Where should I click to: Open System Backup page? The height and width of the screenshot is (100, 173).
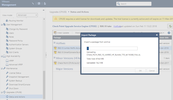click(x=15, y=81)
